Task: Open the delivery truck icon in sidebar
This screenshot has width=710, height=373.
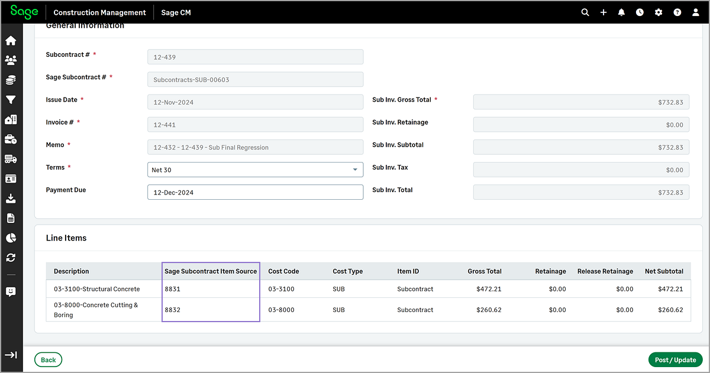Action: (x=11, y=159)
